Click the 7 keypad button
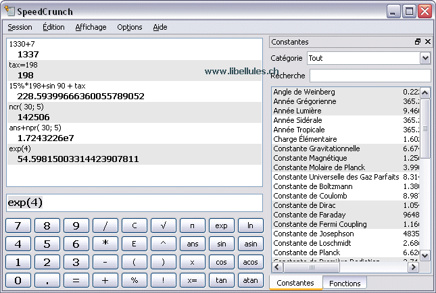 click(x=18, y=225)
